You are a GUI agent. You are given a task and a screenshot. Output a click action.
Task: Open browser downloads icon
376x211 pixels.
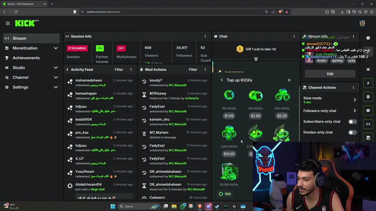point(342,12)
